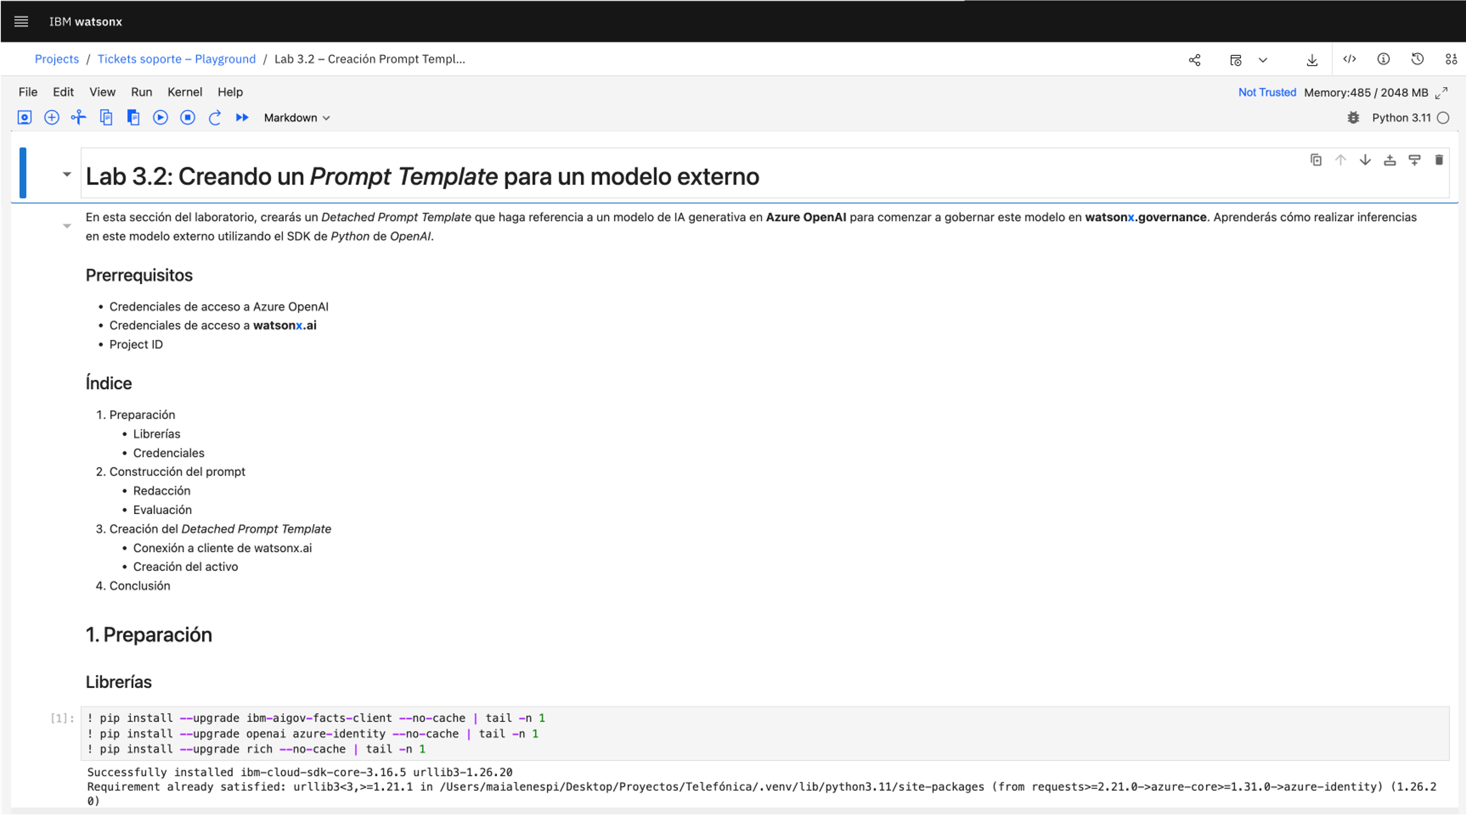Image resolution: width=1466 pixels, height=815 pixels.
Task: Click the Not Trusted link
Action: point(1267,92)
